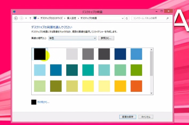
Task: Go back with the back arrow
Action: point(16,18)
